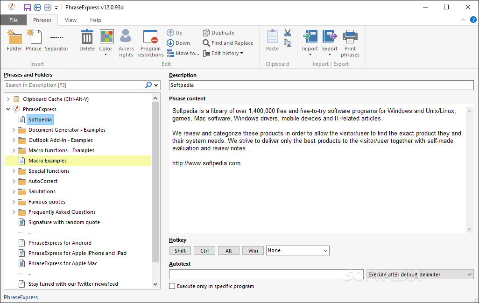Focus the Search in Description field
The image size is (479, 303).
pyautogui.click(x=74, y=85)
